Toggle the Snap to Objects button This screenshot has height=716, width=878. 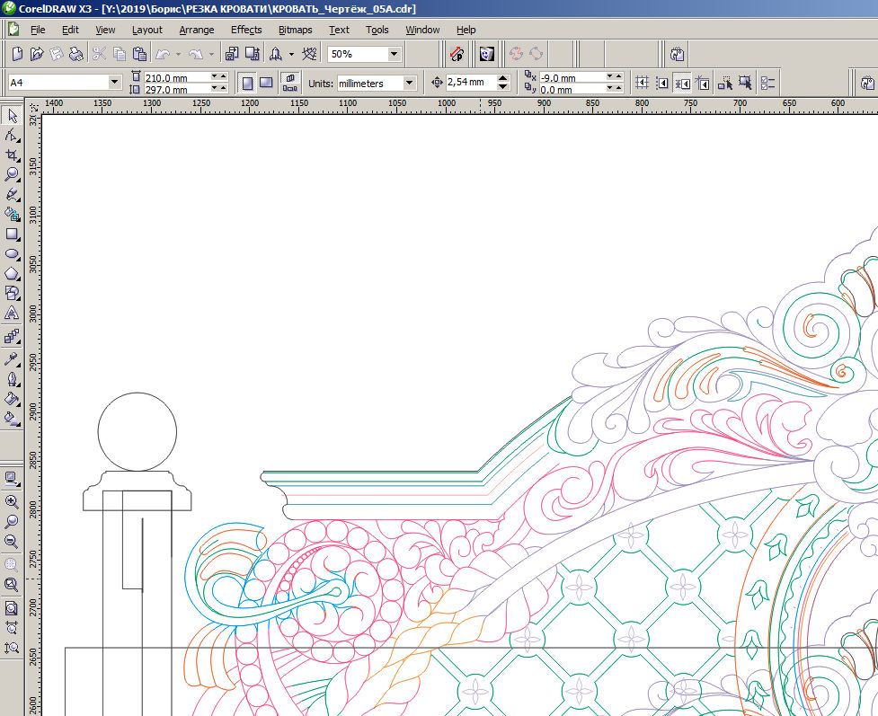click(682, 84)
